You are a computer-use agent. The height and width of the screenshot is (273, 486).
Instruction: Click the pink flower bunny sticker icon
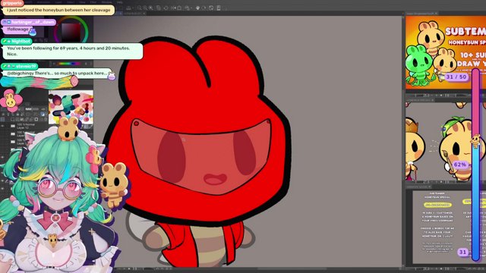click(11, 100)
